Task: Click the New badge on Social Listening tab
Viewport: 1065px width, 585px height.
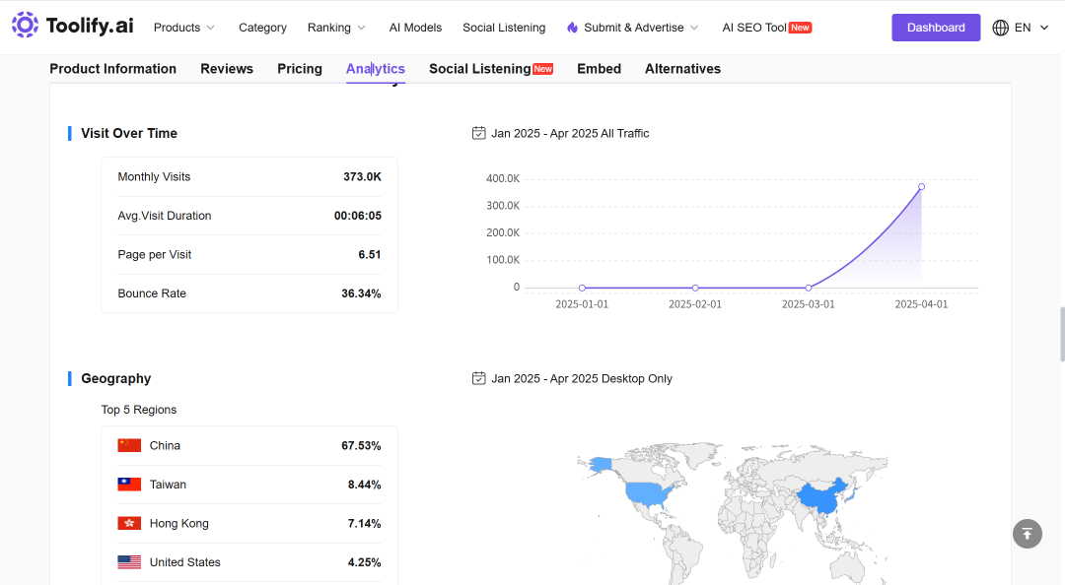Action: (x=542, y=69)
